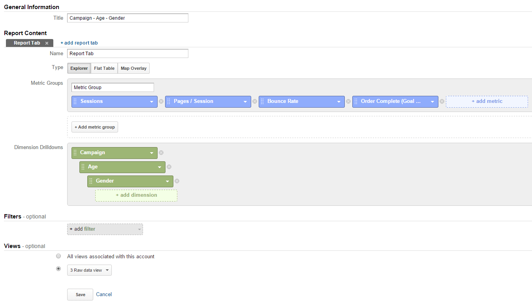Open the 3 Raw data view dropdown
Image resolution: width=532 pixels, height=306 pixels.
[89, 270]
